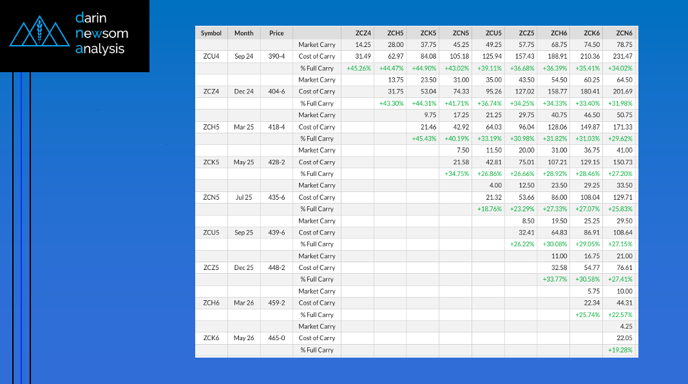Select the 448-2 price cell

pos(276,267)
